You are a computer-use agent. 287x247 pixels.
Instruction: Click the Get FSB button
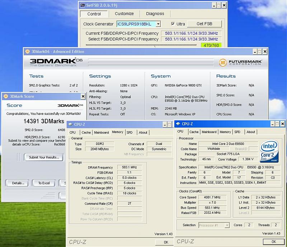tap(204, 24)
